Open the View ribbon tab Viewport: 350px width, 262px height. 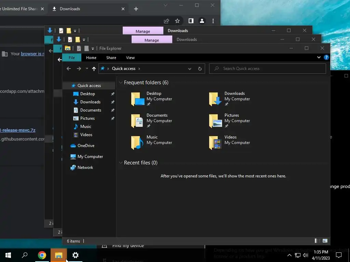[x=130, y=58]
